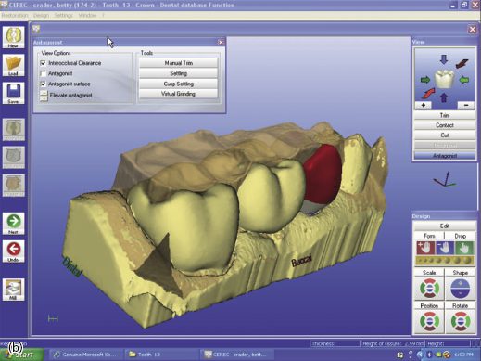This screenshot has height=361, width=481.
Task: Enable the Antagonist checkbox
Action: pos(44,73)
